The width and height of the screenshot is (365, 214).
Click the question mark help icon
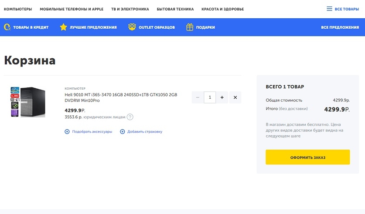pos(130,117)
